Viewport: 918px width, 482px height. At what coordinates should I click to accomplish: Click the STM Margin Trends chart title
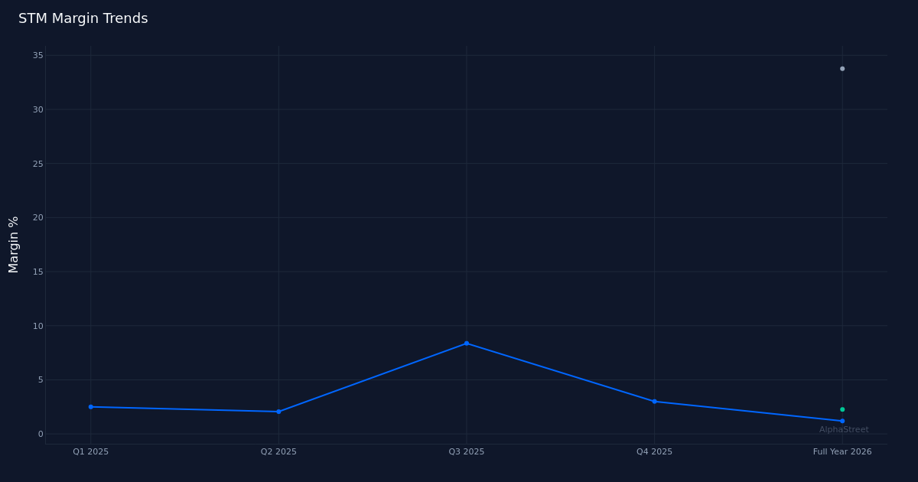(83, 18)
